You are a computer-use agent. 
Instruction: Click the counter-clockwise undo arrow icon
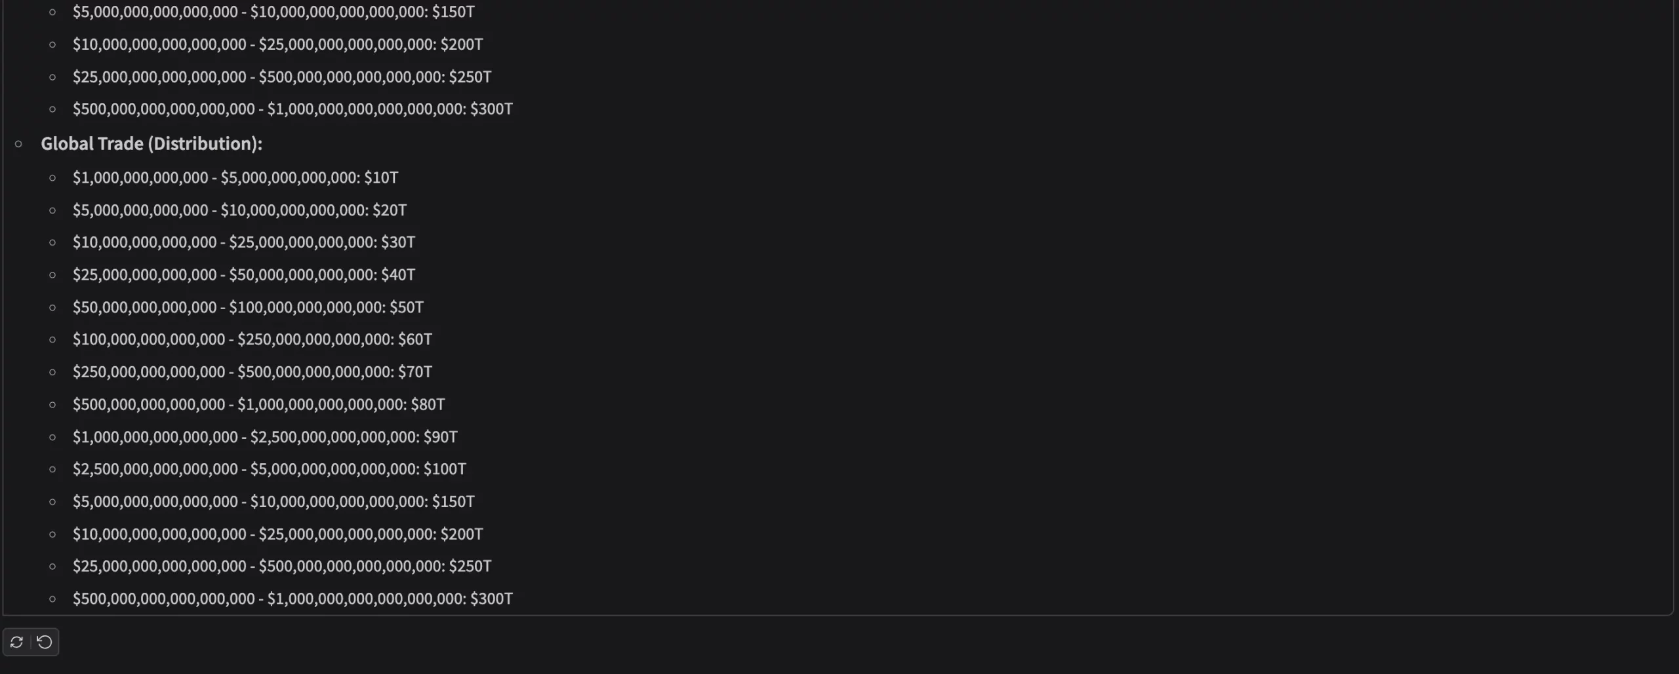45,642
